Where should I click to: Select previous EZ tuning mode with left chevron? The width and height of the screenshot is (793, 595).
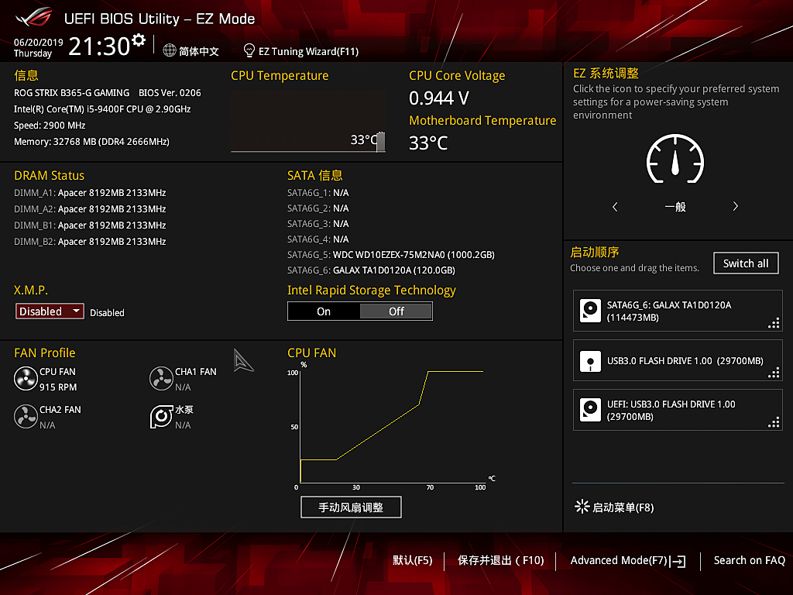click(615, 206)
